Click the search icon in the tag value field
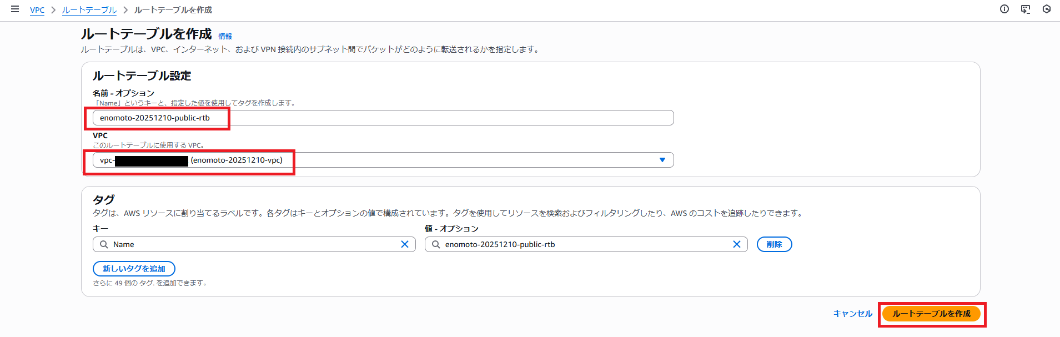 click(436, 244)
